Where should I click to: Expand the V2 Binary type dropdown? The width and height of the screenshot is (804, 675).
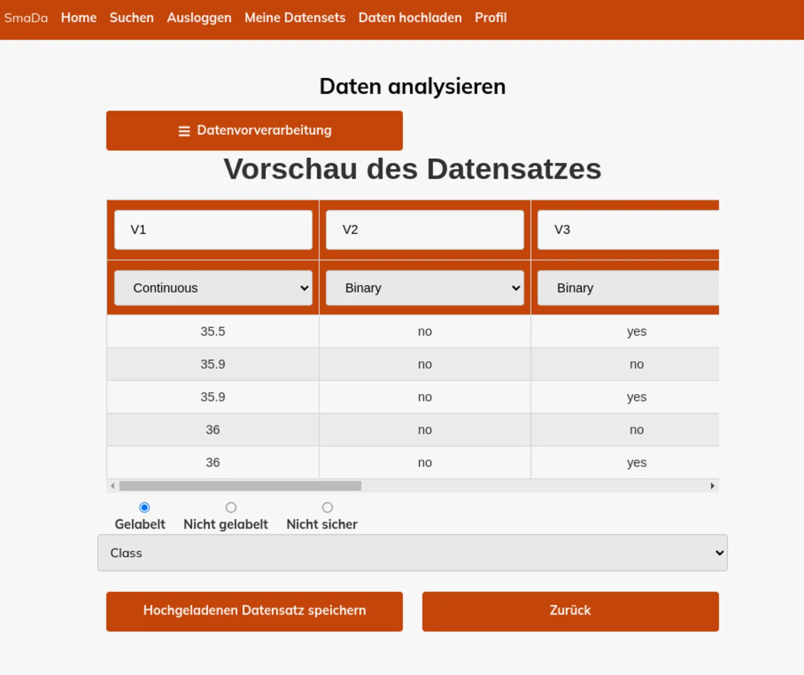click(425, 288)
